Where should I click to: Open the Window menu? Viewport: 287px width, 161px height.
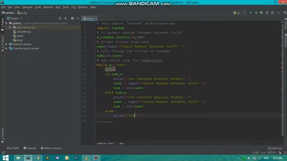pos(83,7)
